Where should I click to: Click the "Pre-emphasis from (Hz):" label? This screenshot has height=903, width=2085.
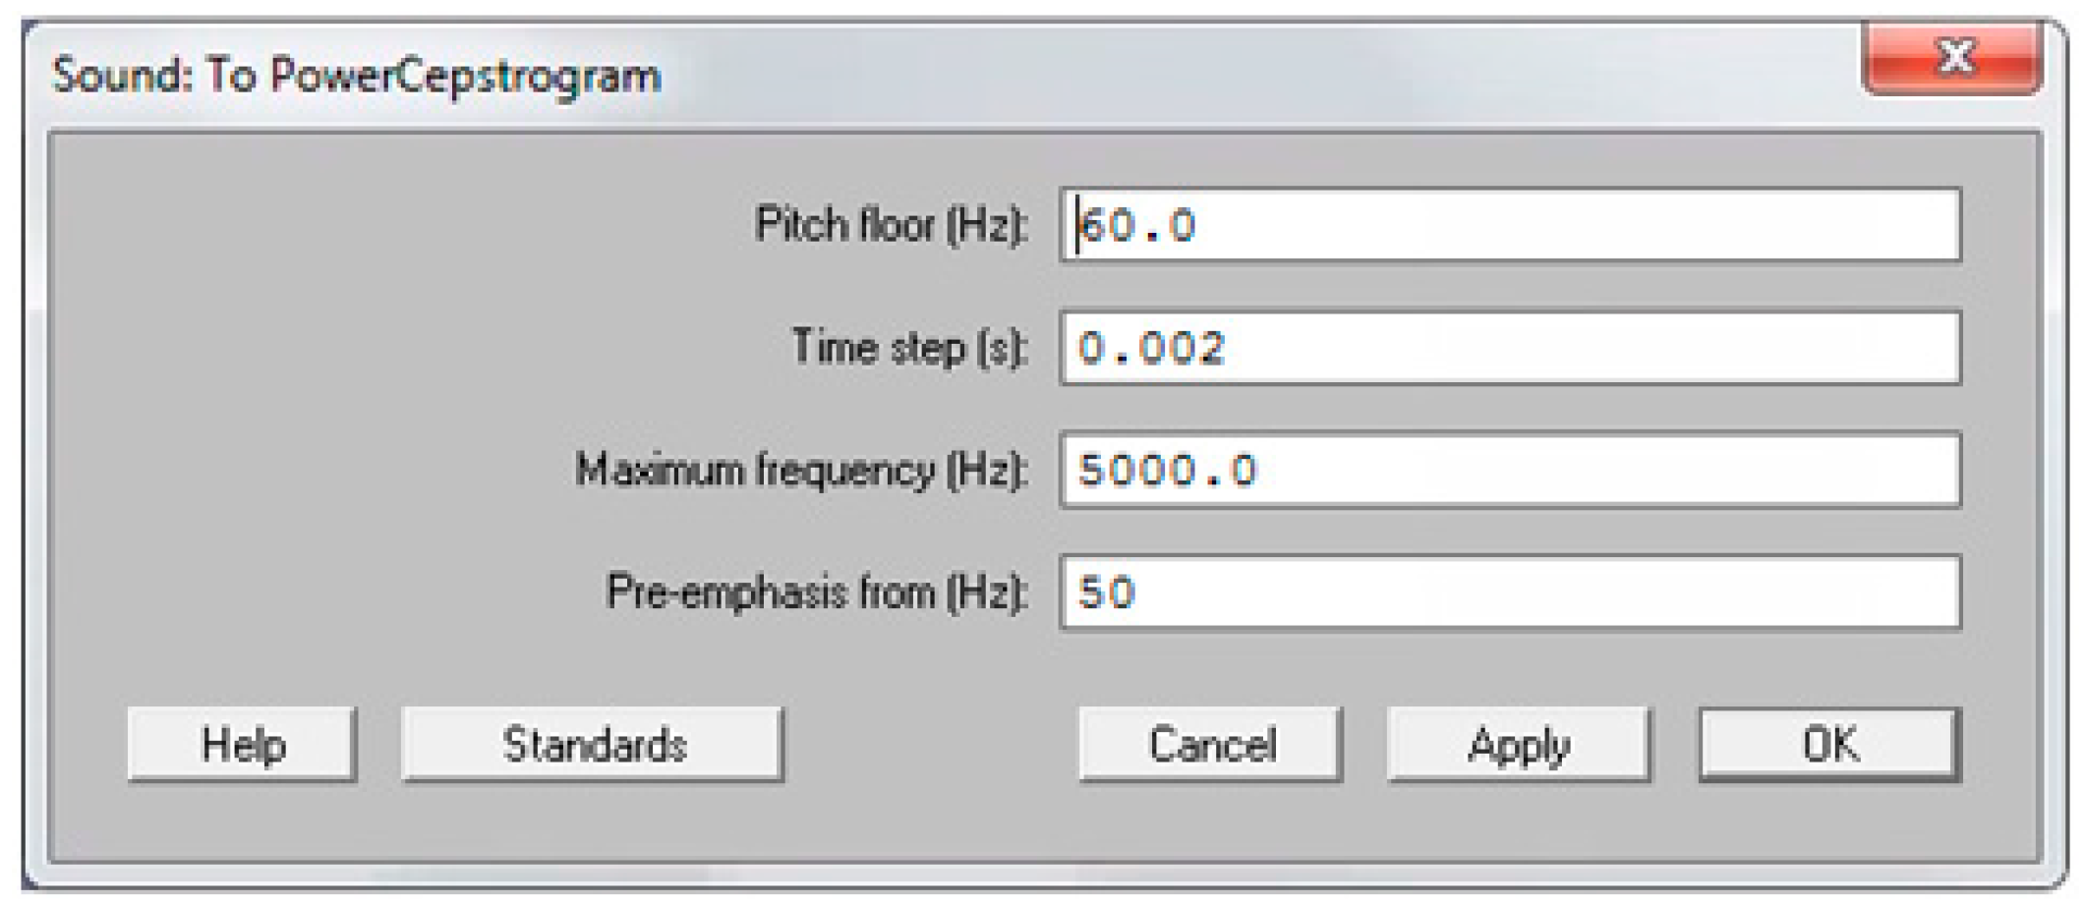click(x=817, y=592)
